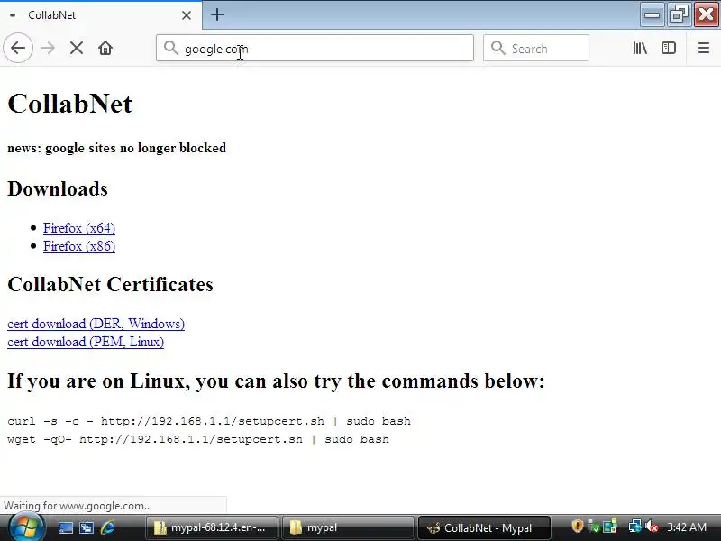
Task: Open a new tab
Action: (x=217, y=14)
